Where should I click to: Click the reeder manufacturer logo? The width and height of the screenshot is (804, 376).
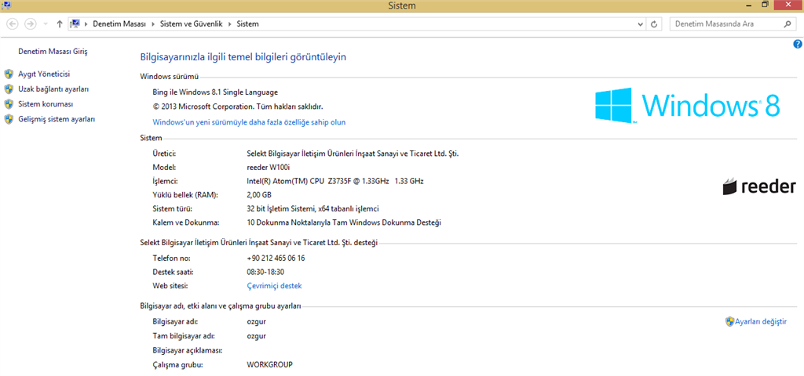point(759,186)
